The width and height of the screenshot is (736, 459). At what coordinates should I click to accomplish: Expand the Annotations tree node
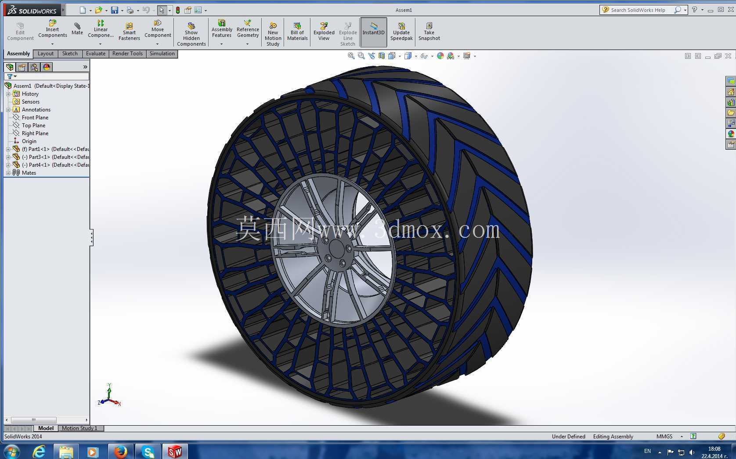coord(8,110)
